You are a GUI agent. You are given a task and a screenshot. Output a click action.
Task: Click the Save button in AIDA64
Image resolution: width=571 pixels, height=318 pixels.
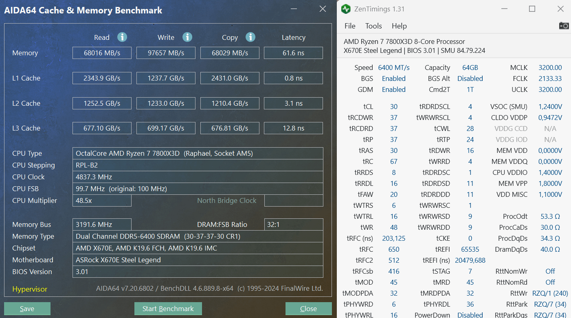pos(27,309)
